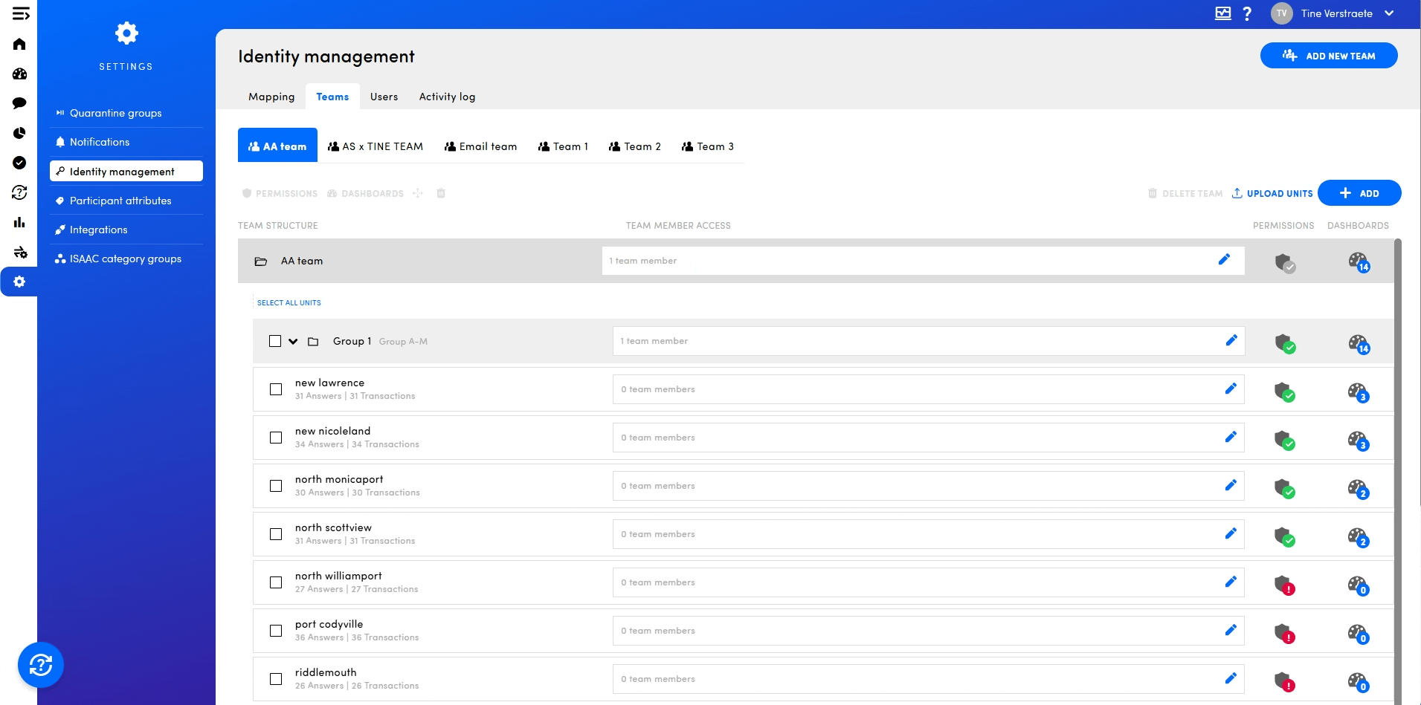Image resolution: width=1421 pixels, height=705 pixels.
Task: Select the Email team tab
Action: tap(480, 146)
